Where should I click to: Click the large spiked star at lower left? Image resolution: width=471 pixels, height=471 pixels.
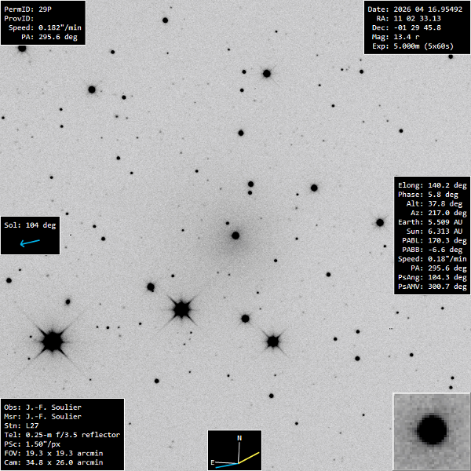[x=53, y=341]
